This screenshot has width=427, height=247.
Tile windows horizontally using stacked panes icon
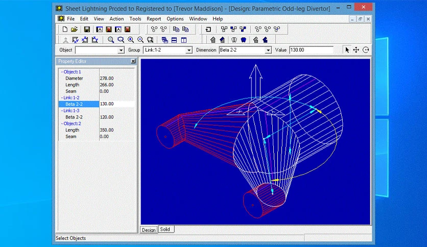click(x=174, y=40)
